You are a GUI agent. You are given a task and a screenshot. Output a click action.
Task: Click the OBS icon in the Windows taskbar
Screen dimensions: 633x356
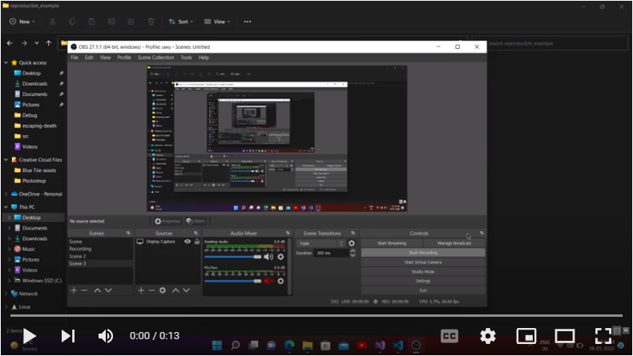coord(416,346)
